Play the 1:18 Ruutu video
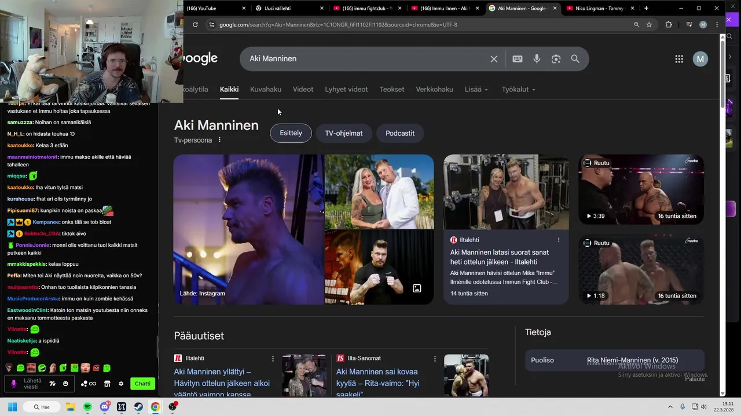The image size is (741, 416). [641, 269]
